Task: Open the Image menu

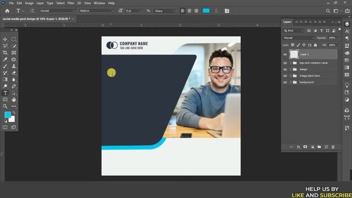Action: (x=29, y=3)
